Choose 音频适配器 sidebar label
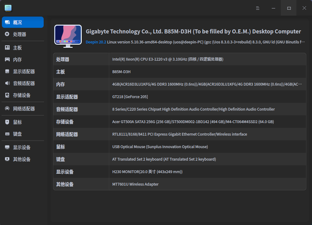Image resolution: width=312 pixels, height=225 pixels. pyautogui.click(x=24, y=83)
